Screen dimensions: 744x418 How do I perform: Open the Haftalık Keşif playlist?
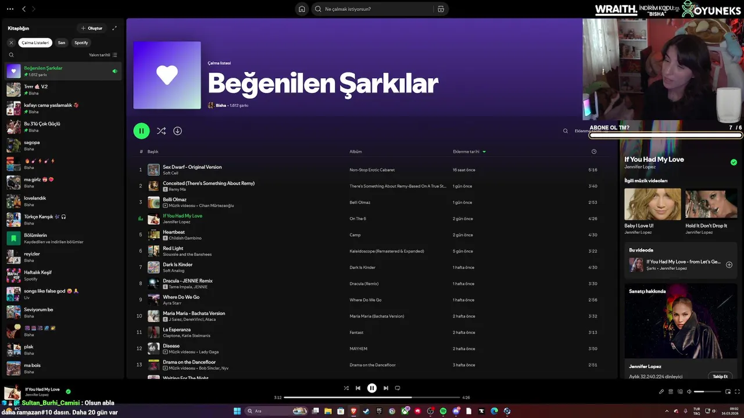(x=63, y=276)
